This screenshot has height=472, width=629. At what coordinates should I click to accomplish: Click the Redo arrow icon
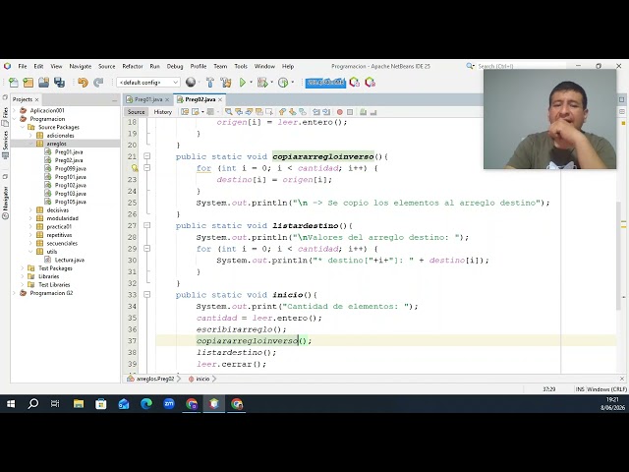[98, 83]
